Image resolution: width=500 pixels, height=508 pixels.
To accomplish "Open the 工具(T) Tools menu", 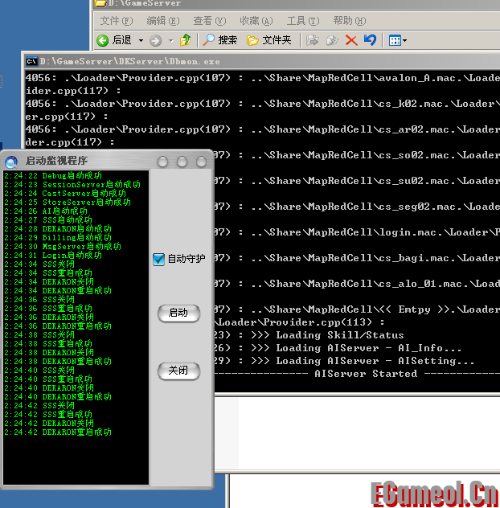I will [x=302, y=21].
